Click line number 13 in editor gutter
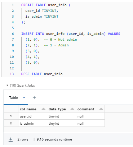The image size is (133, 147). [x=12, y=74]
